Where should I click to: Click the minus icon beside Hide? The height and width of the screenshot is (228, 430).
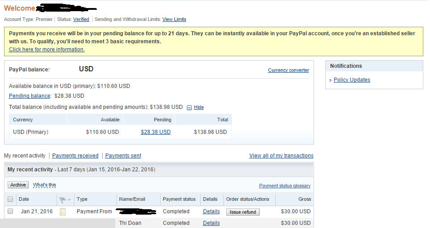coord(190,108)
